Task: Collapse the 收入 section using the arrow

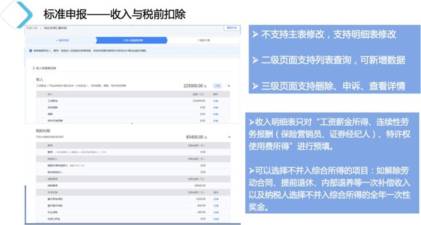Action: pos(229,85)
